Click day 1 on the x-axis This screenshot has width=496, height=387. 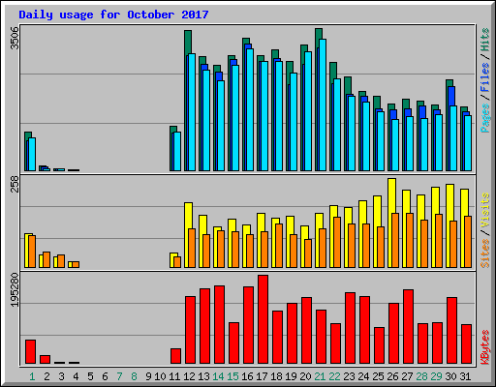tap(32, 376)
